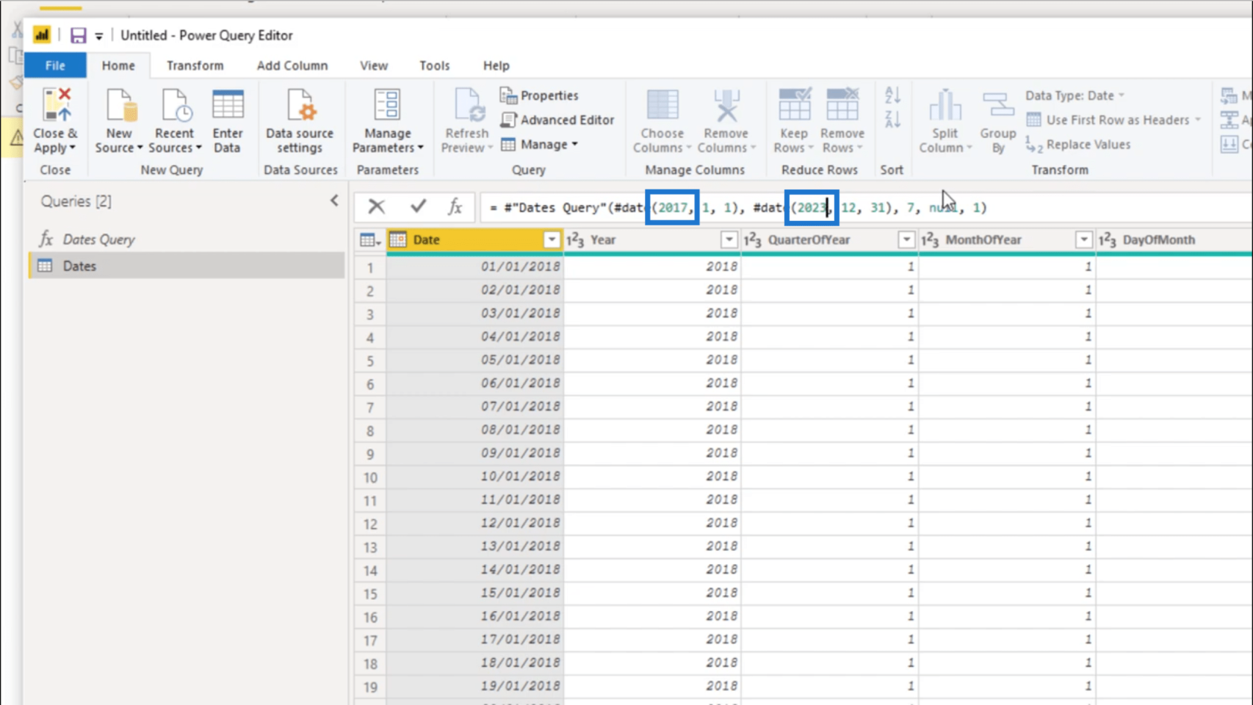1253x705 pixels.
Task: Select the DayOfMonth column header
Action: [1175, 239]
